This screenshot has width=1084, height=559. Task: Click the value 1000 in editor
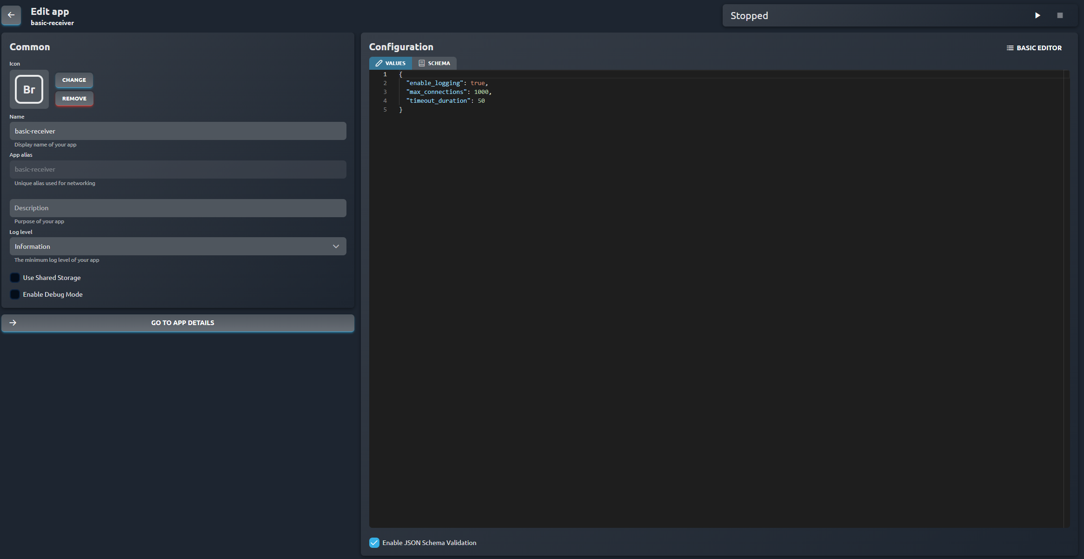tap(481, 92)
